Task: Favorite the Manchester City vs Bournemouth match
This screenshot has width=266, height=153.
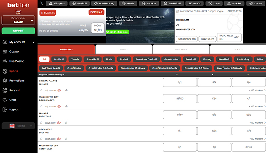Action: (41, 106)
